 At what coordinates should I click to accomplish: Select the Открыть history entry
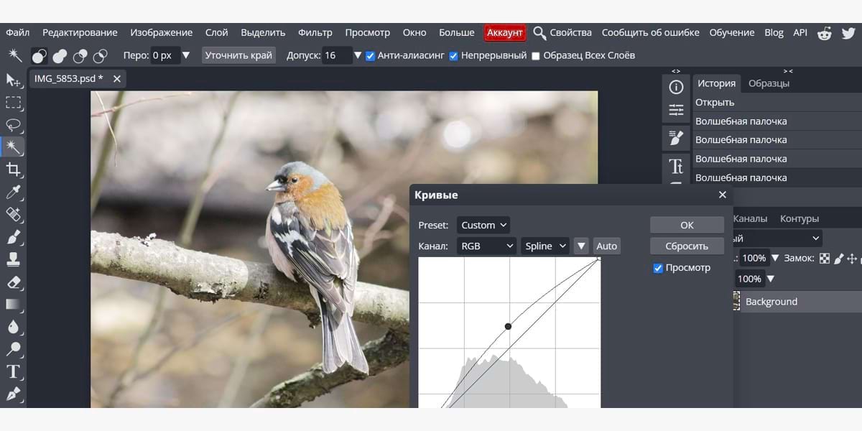click(x=777, y=103)
